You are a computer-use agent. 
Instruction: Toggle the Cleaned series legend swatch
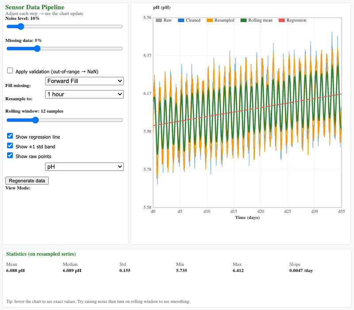pos(181,20)
